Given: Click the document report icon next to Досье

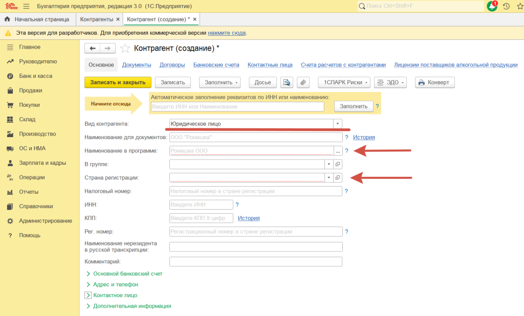Looking at the screenshot, I should pyautogui.click(x=287, y=82).
